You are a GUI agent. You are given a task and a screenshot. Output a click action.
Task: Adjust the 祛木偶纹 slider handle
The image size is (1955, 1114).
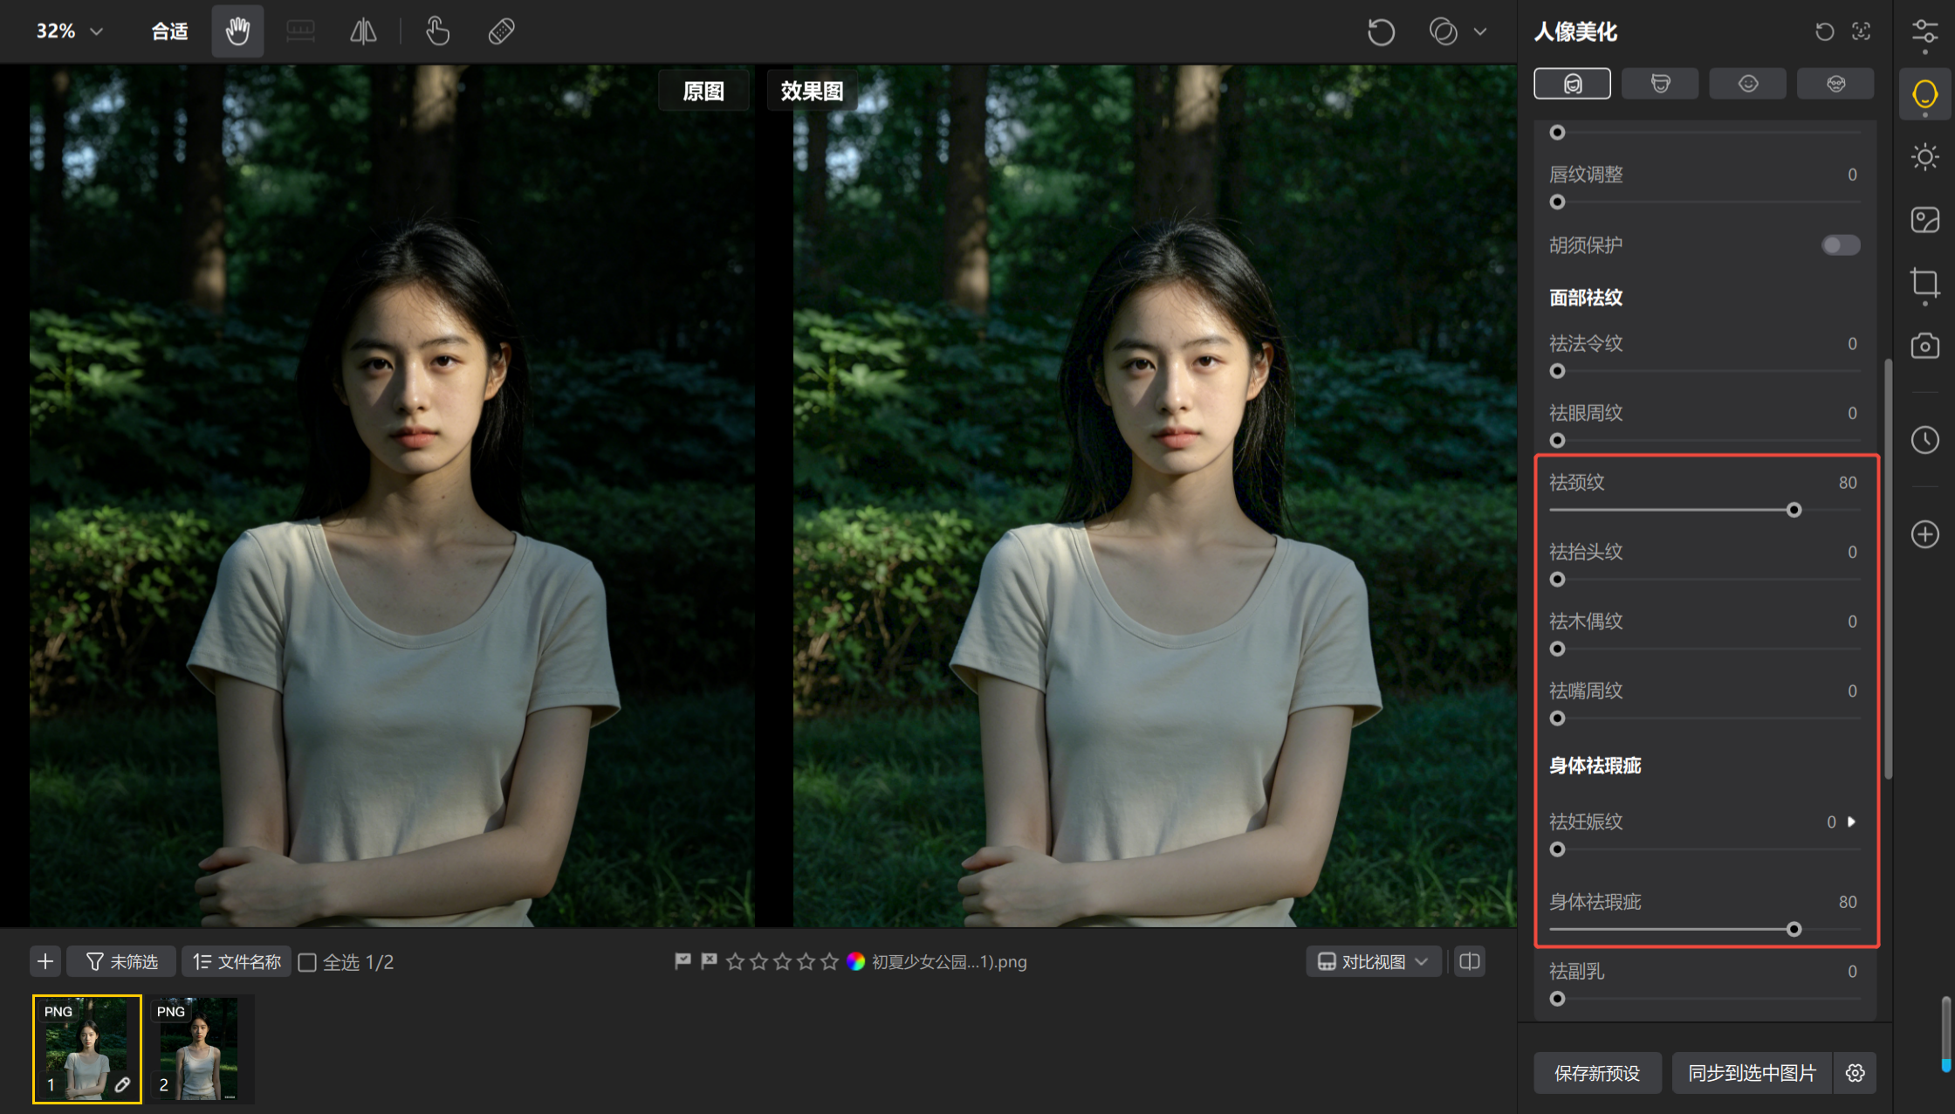(1557, 649)
